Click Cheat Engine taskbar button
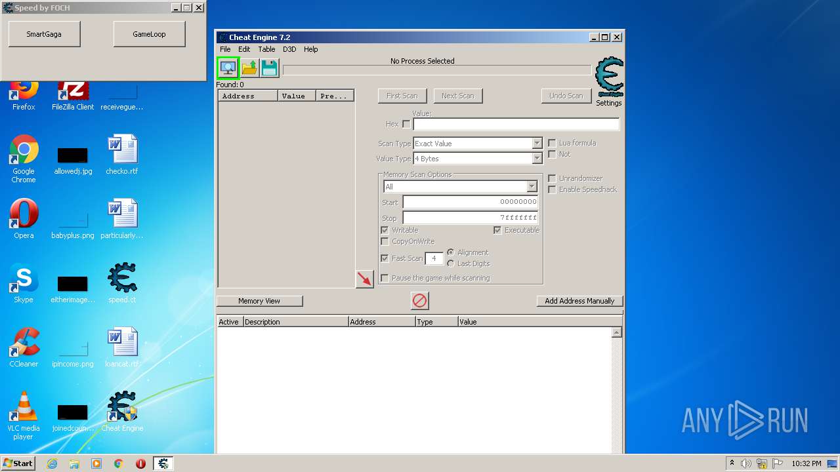 [x=163, y=463]
